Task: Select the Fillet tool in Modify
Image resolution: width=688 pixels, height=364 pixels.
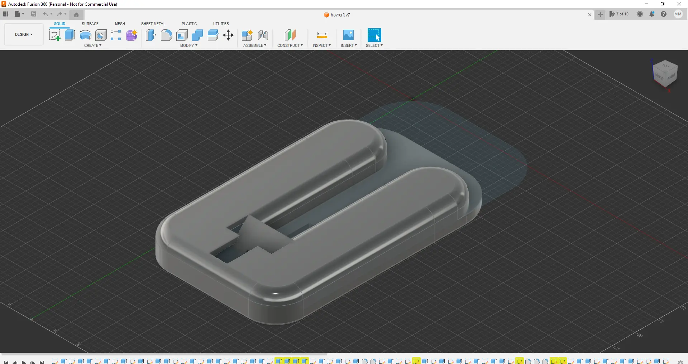Action: 166,35
